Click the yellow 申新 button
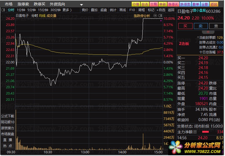This screenshot has height=156, width=225. (x=162, y=4)
